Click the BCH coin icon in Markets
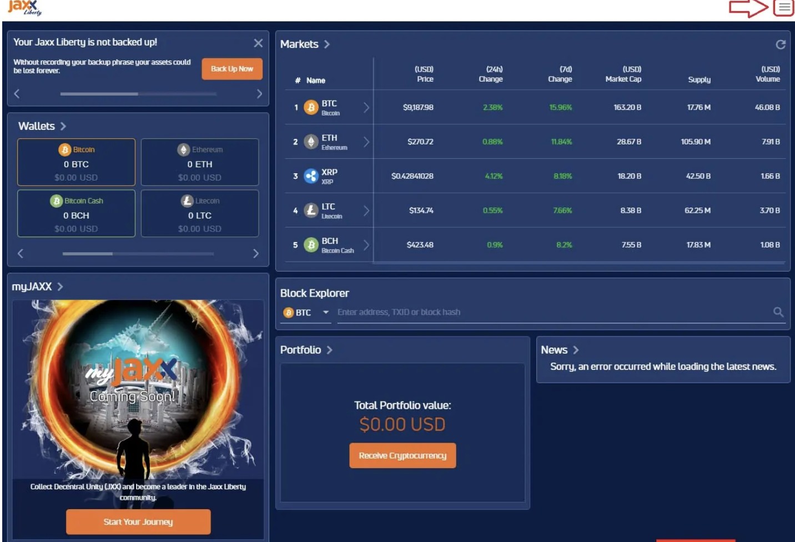The image size is (795, 542). [x=311, y=245]
